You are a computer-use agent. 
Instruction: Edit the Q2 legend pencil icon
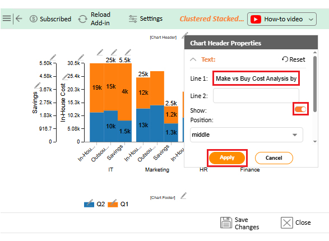coord(90,202)
